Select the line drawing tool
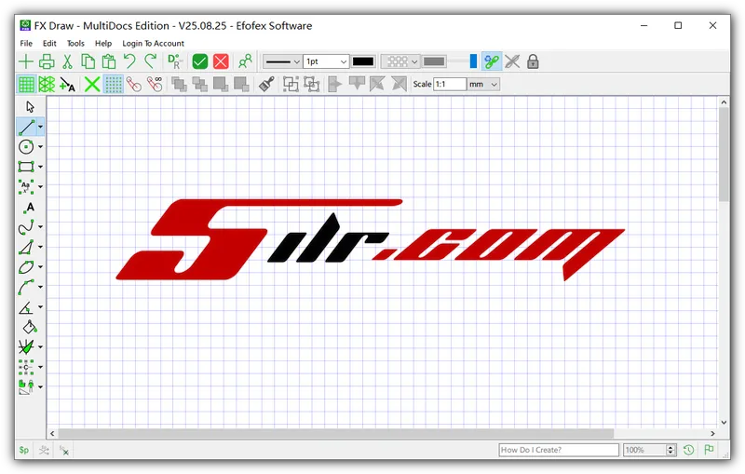The height and width of the screenshot is (474, 745). pyautogui.click(x=27, y=127)
